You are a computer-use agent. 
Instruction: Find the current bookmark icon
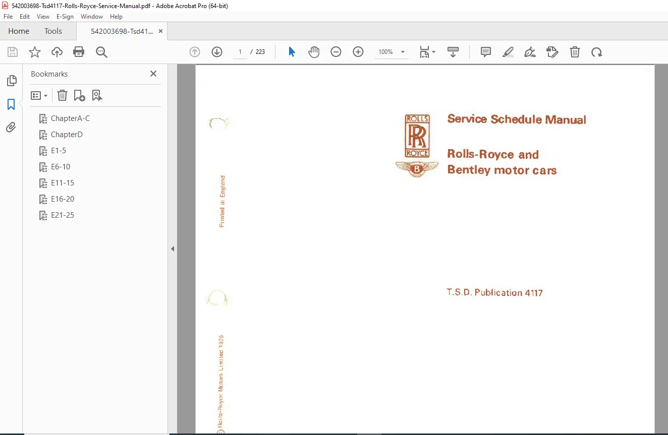(97, 95)
